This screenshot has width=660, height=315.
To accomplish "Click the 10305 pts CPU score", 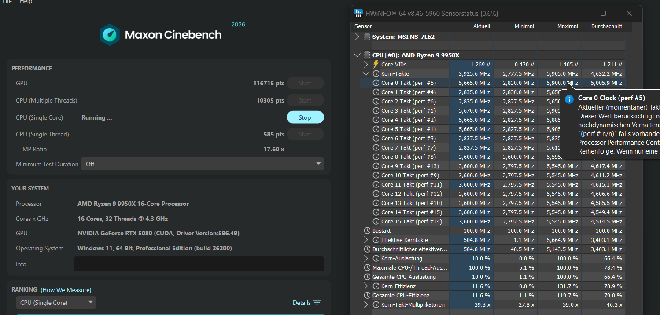I will (x=270, y=100).
